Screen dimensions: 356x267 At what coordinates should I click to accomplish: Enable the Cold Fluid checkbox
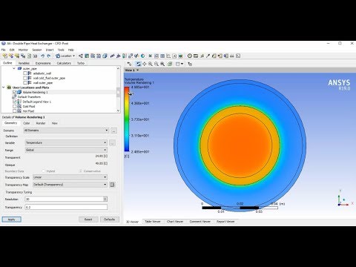tap(14, 106)
